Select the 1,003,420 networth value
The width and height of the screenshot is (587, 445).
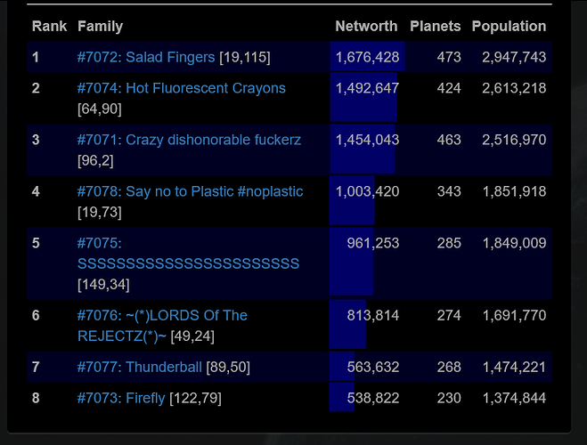(367, 191)
